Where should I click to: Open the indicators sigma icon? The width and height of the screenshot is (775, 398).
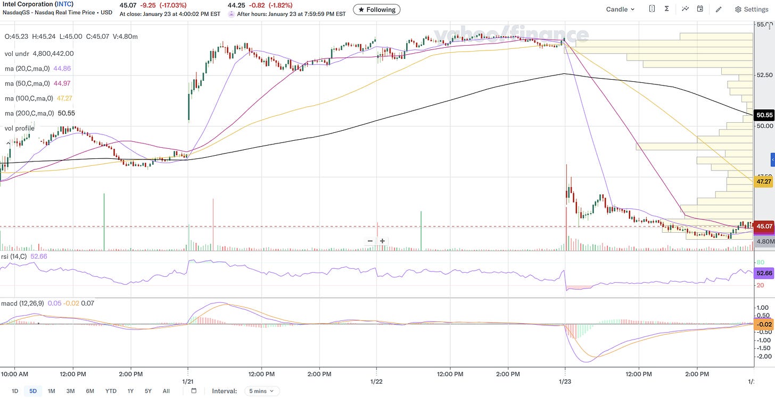tap(667, 9)
